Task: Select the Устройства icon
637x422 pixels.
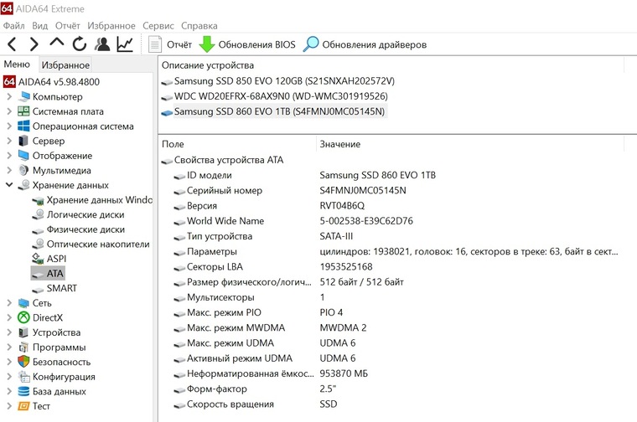Action: click(x=23, y=332)
